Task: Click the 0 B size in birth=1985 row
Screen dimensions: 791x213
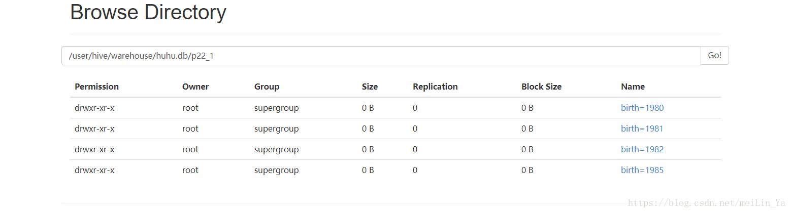Action: [x=368, y=170]
